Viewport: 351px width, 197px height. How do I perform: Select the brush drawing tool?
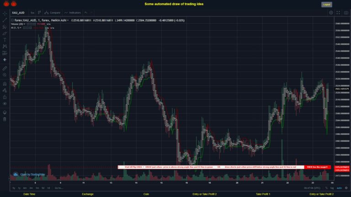point(5,33)
